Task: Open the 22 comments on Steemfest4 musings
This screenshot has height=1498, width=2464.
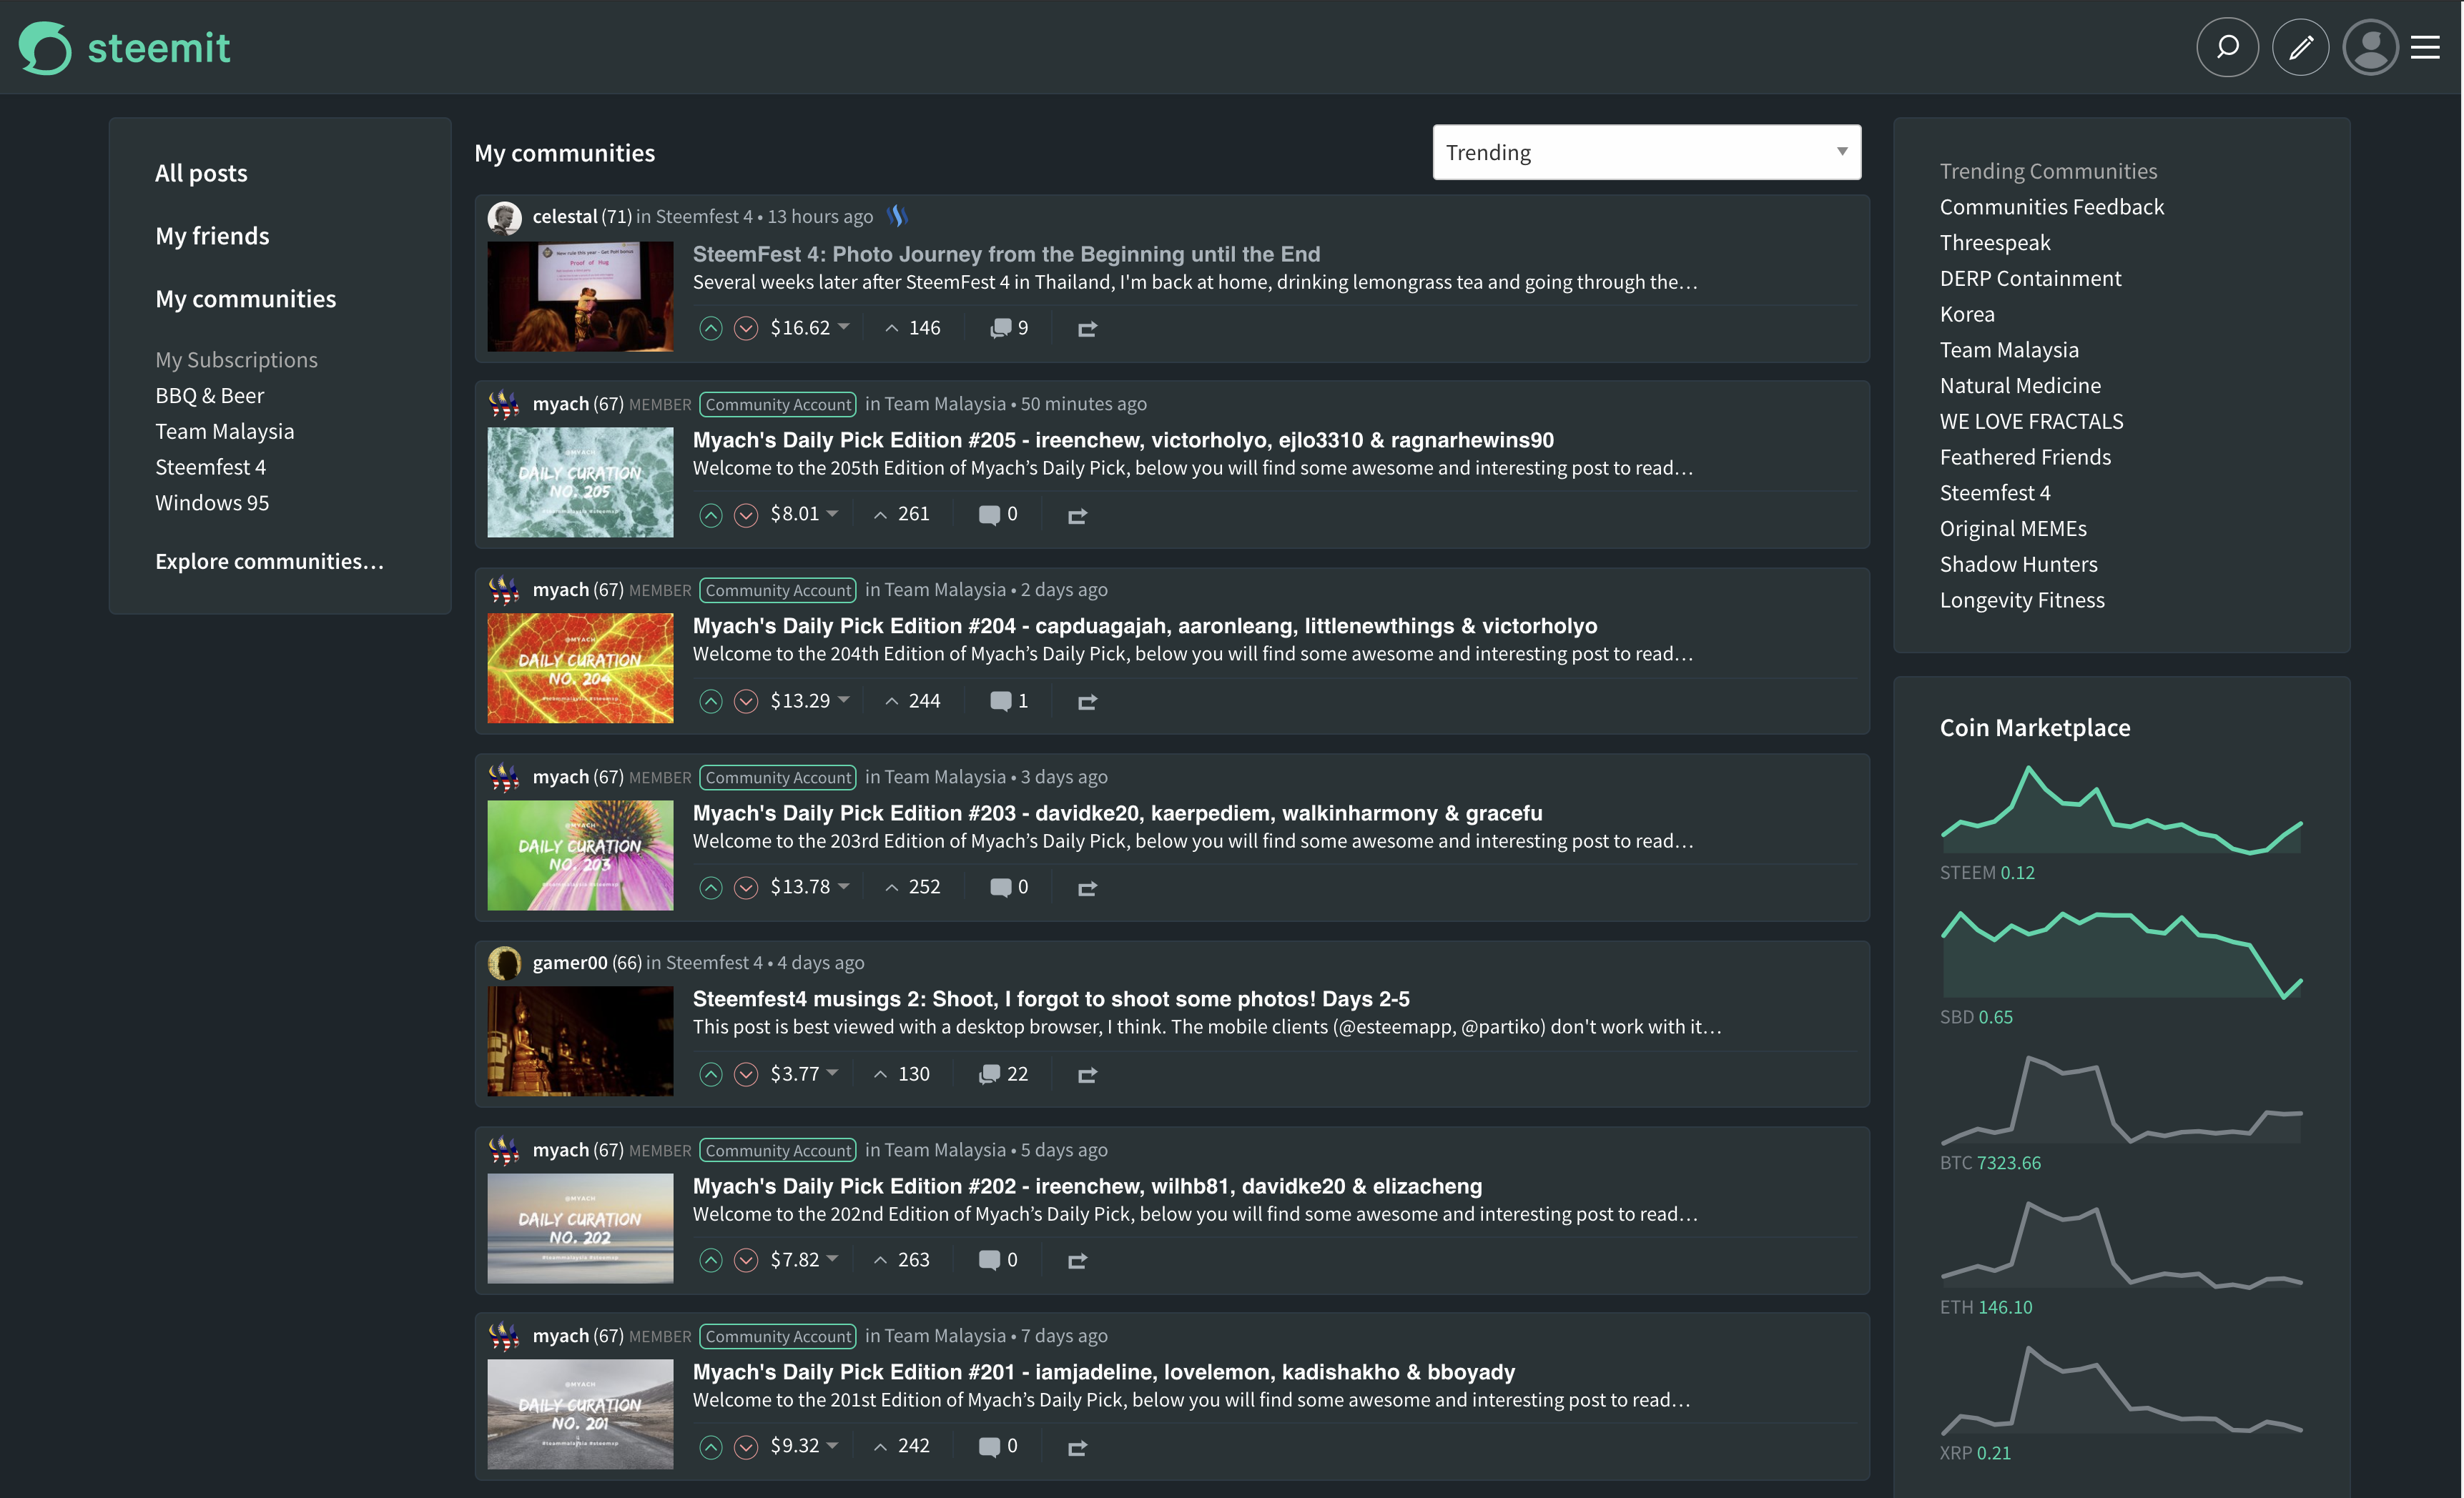Action: [1003, 1073]
